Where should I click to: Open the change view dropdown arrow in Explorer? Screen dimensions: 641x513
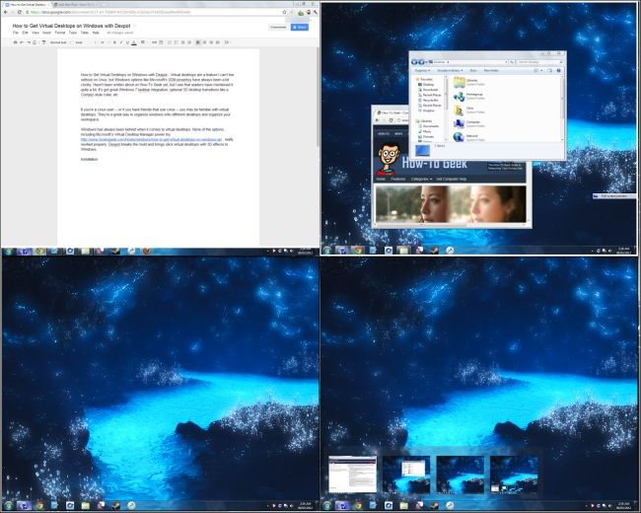point(541,70)
